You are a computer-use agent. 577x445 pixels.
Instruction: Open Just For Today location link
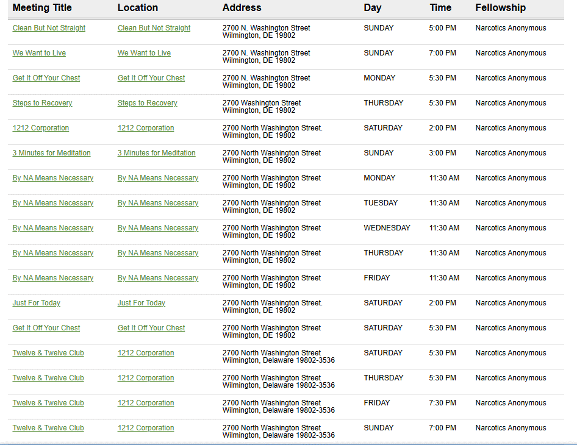pyautogui.click(x=142, y=303)
